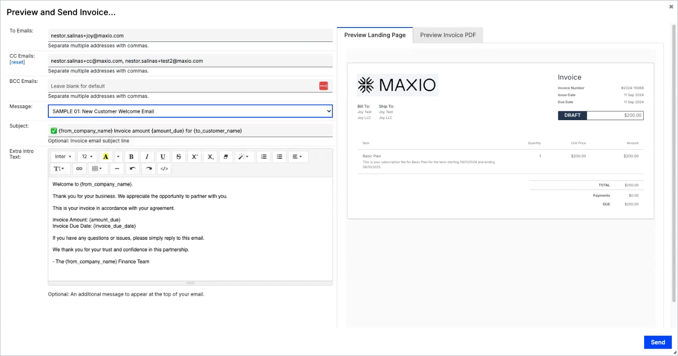Image resolution: width=678 pixels, height=356 pixels.
Task: Click the editor resize handle bar
Action: pos(190,283)
